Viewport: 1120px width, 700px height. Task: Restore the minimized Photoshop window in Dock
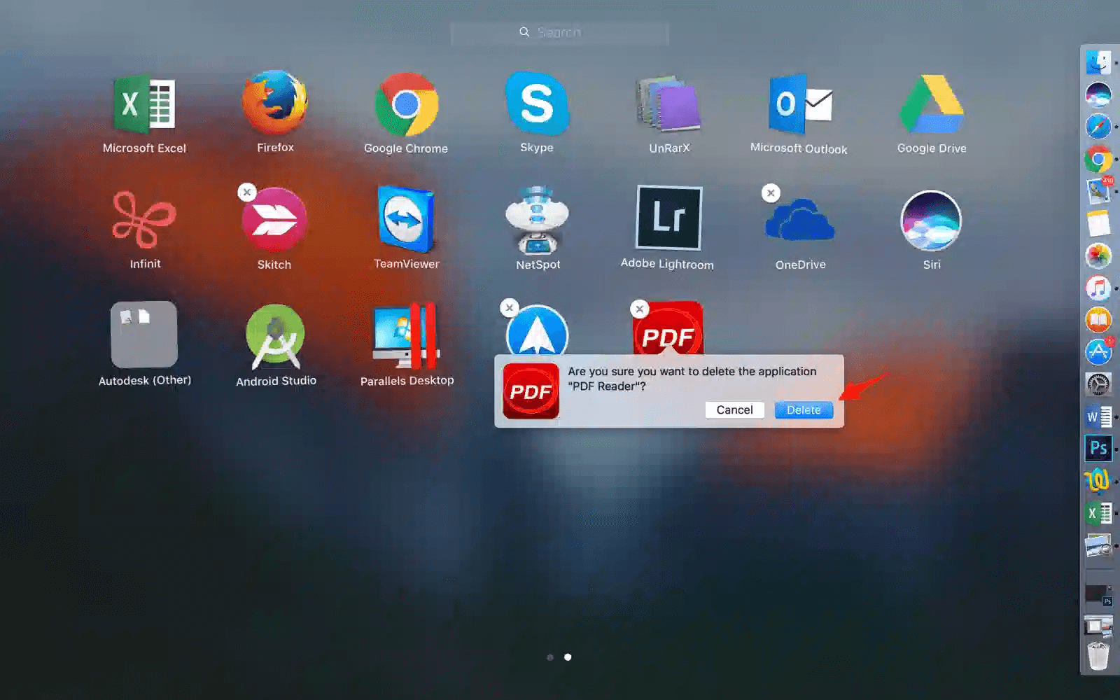(1098, 594)
